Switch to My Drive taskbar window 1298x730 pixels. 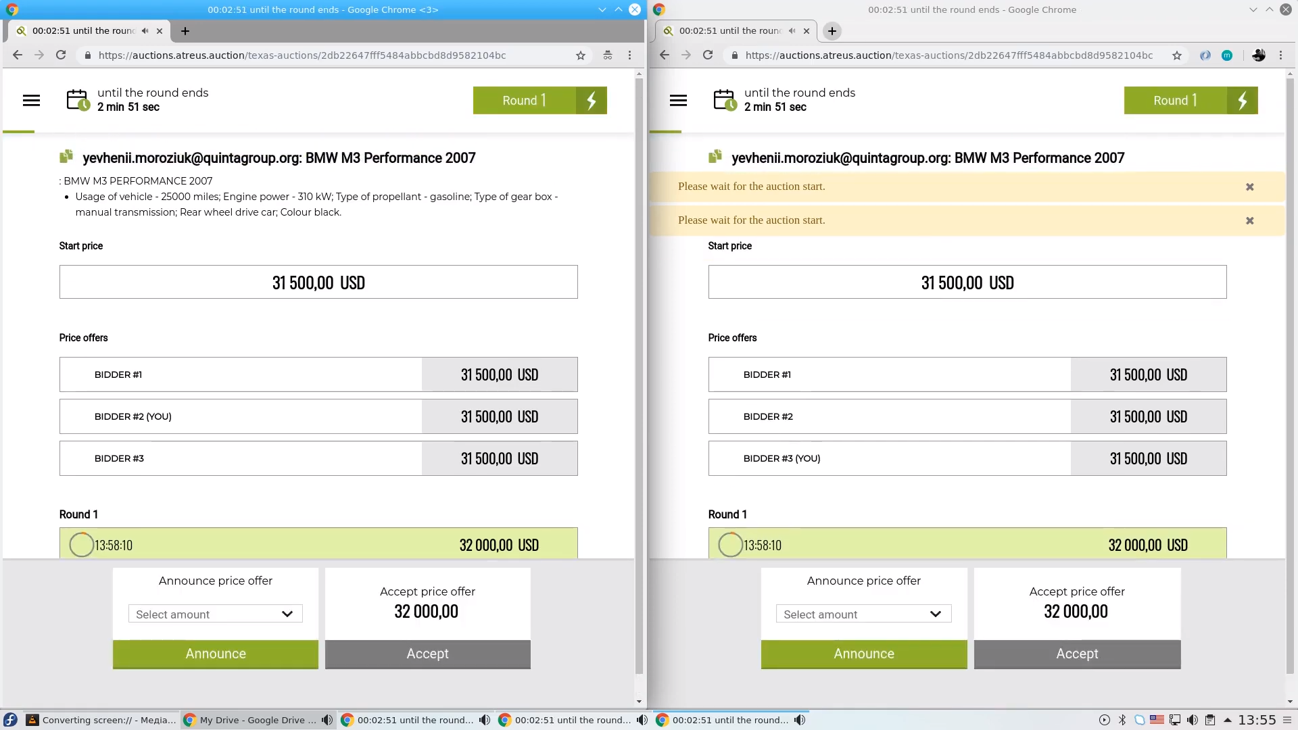click(250, 720)
